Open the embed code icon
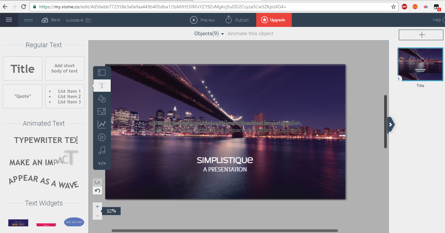Viewport: 445px width, 233px height. pyautogui.click(x=102, y=163)
